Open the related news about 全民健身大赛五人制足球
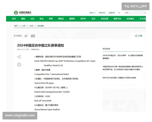The image size is (152, 122). point(123,68)
